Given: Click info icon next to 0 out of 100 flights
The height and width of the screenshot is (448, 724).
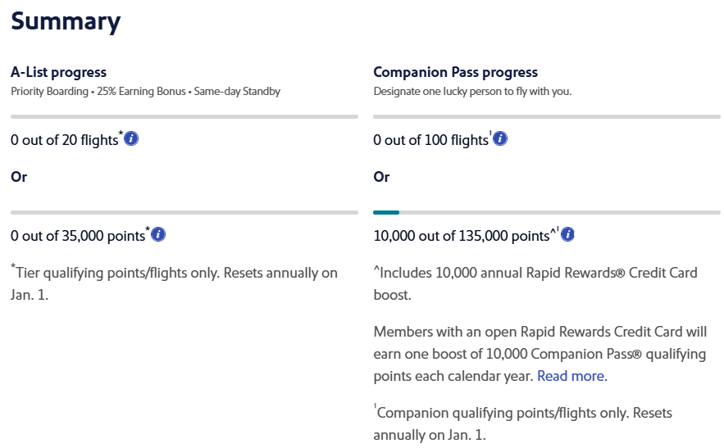Looking at the screenshot, I should (x=500, y=139).
